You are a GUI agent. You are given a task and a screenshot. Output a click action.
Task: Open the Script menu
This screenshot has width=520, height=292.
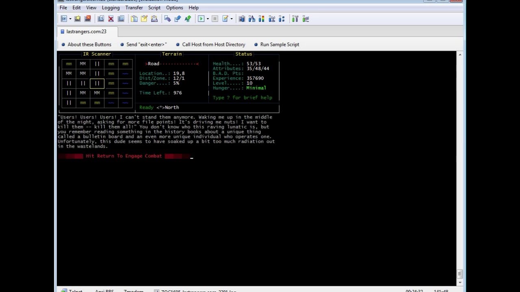point(154,8)
